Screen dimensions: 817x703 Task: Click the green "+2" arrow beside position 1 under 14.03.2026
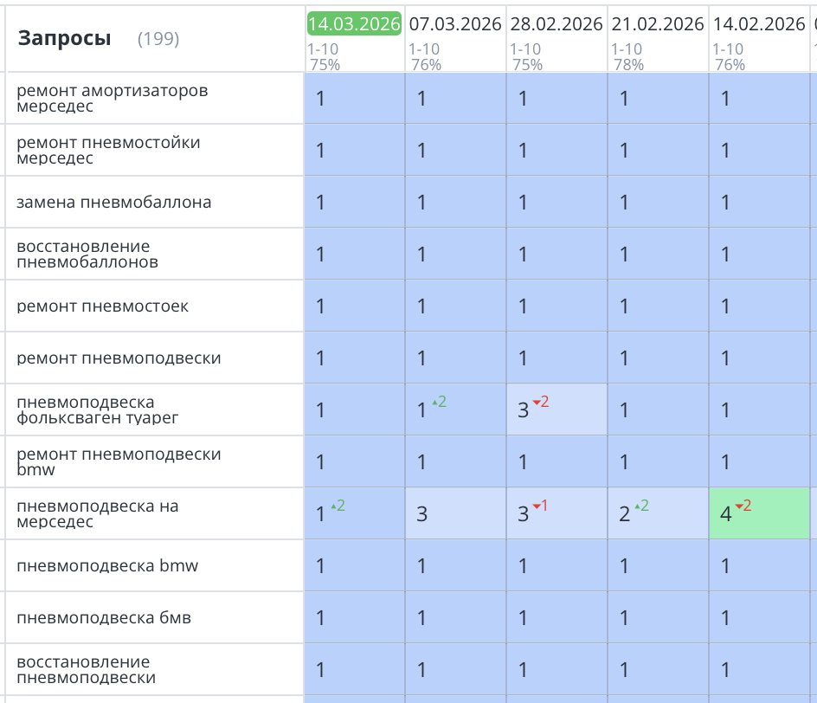pos(338,506)
